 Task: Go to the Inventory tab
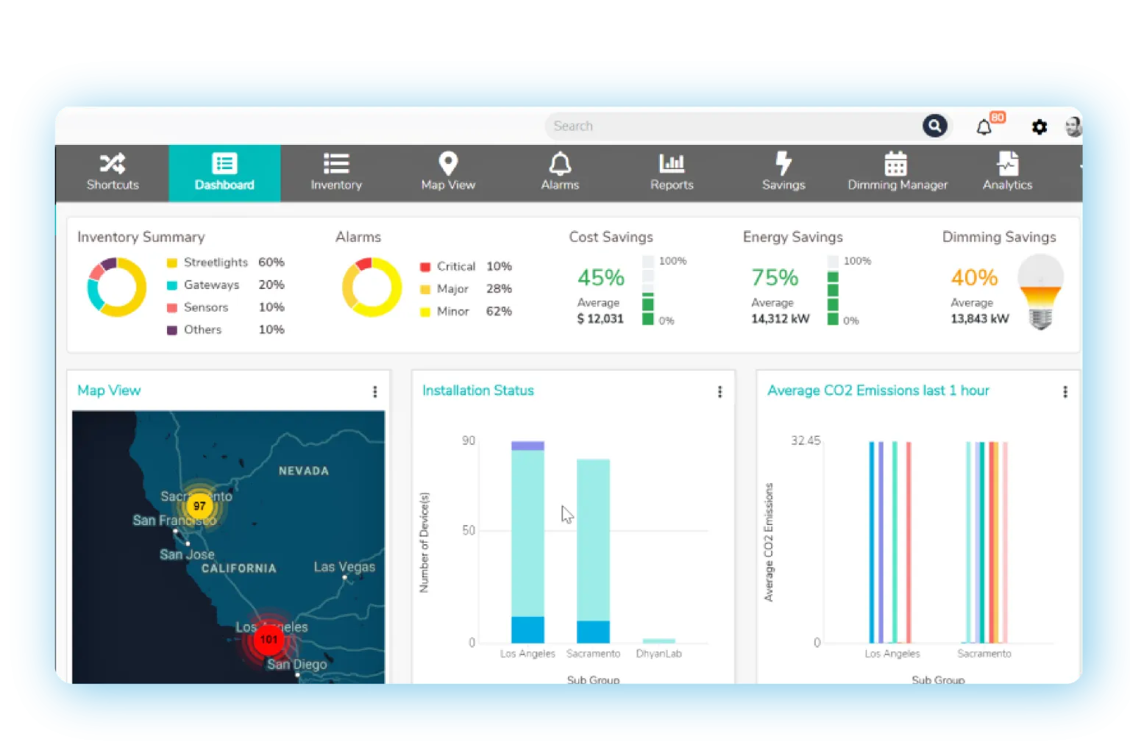click(x=336, y=174)
